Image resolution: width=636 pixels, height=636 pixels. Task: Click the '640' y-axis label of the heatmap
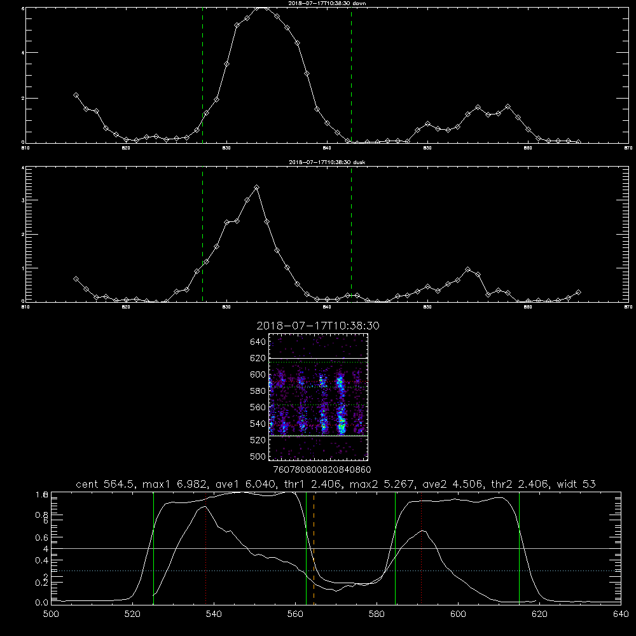(258, 342)
